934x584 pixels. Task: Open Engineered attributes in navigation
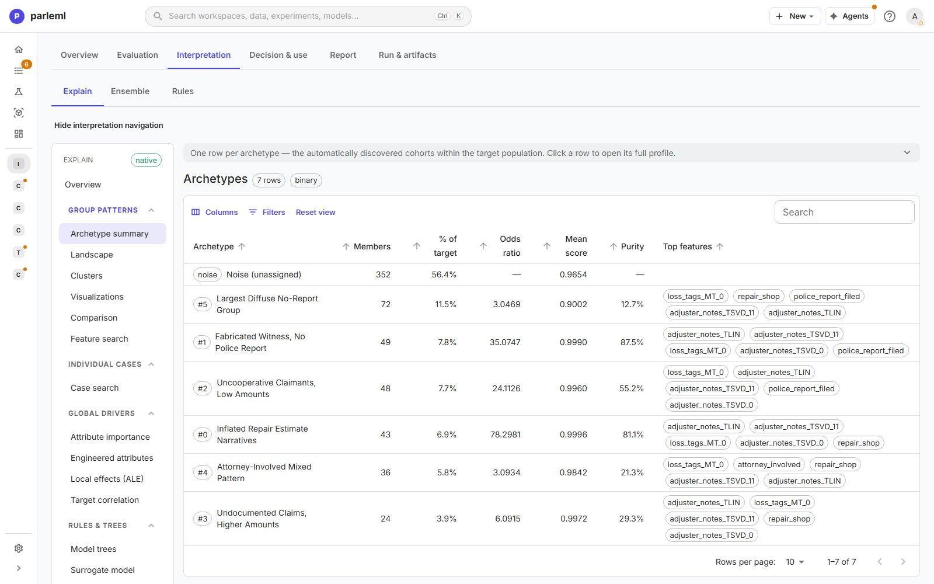113,458
